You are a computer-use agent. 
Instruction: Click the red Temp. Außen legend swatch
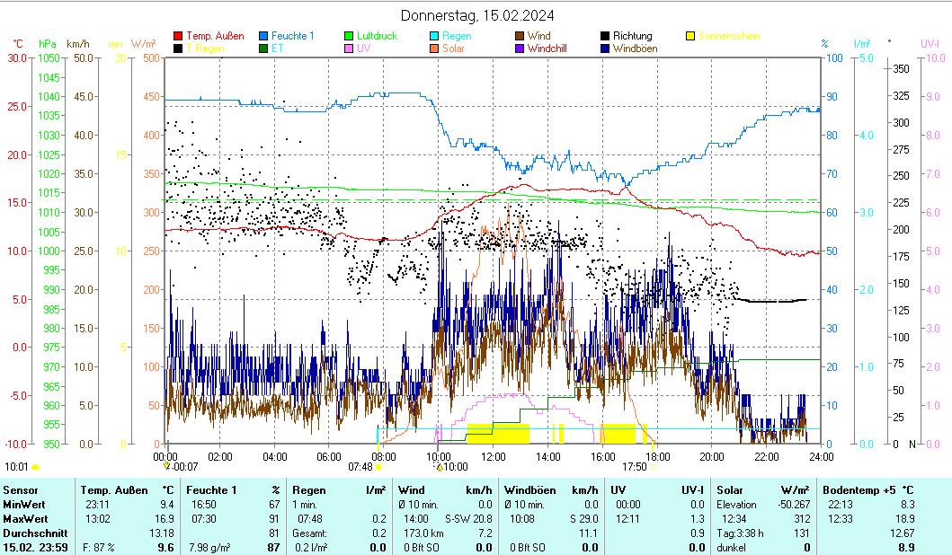tap(178, 37)
